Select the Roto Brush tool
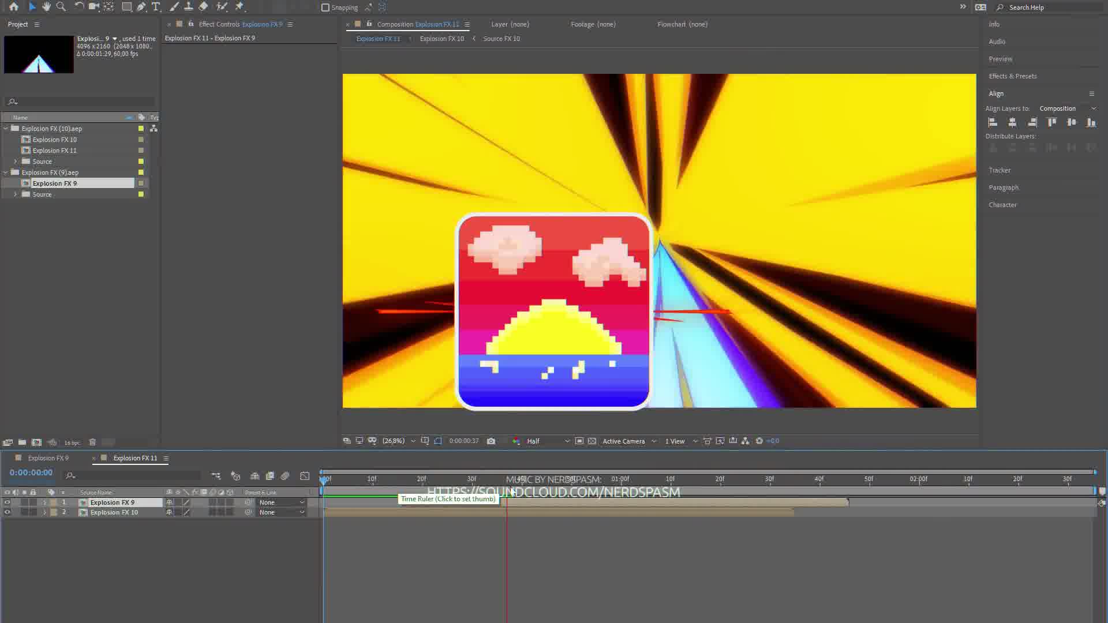This screenshot has width=1108, height=623. [x=222, y=7]
